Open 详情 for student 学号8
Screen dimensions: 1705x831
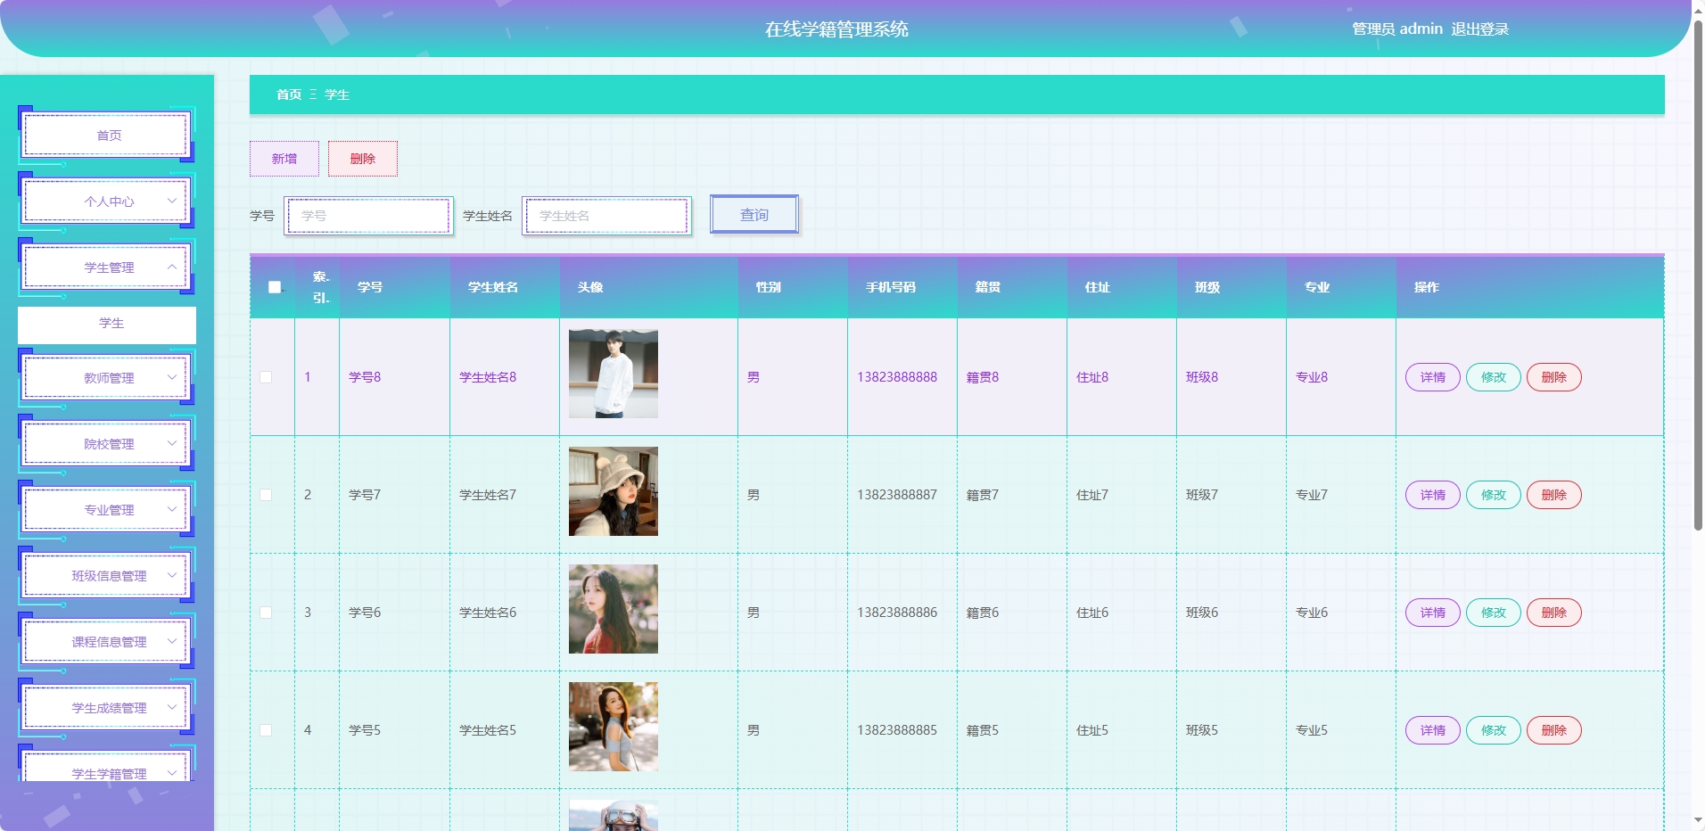point(1433,377)
